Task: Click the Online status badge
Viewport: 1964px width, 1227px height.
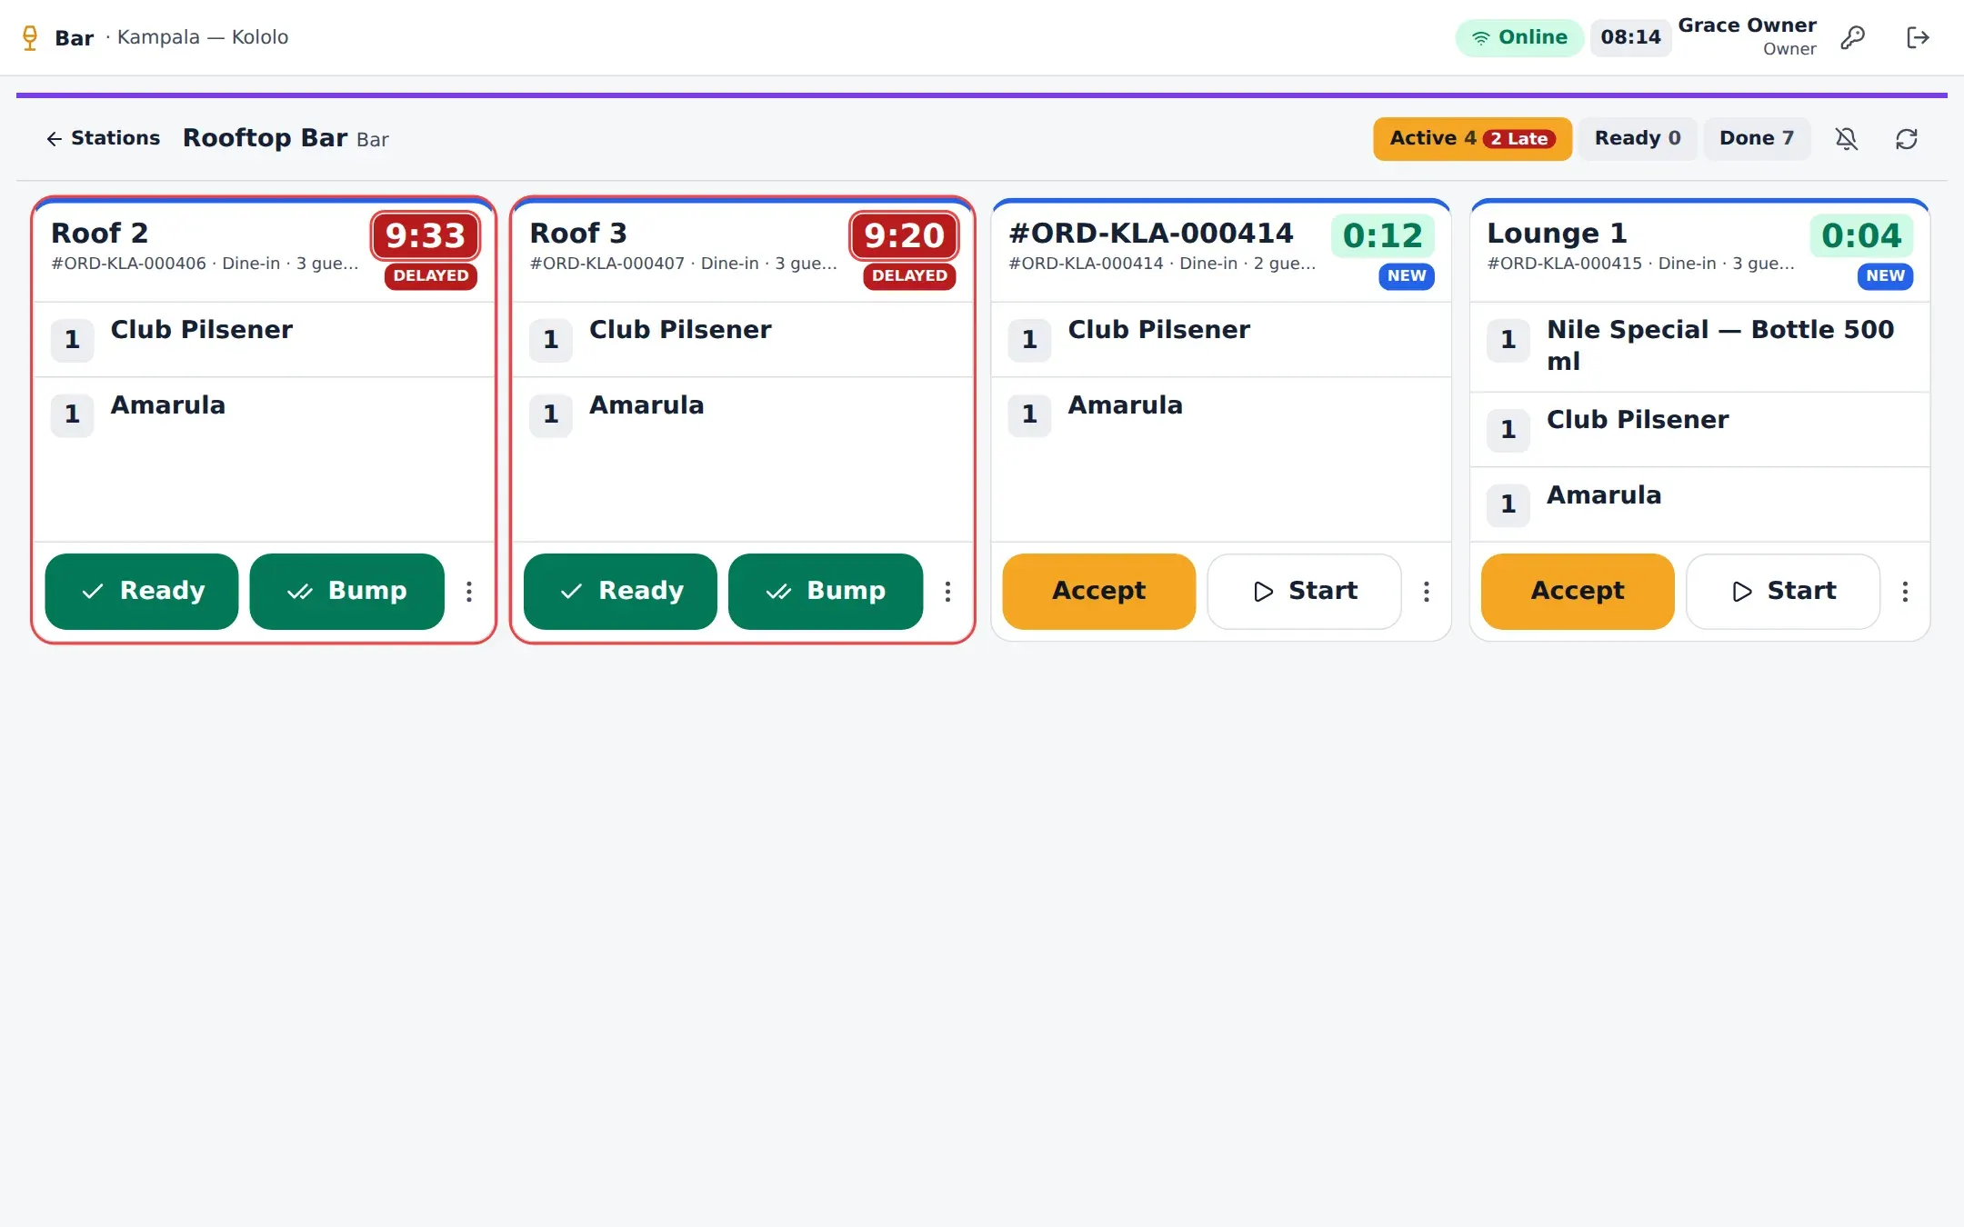Action: (x=1519, y=37)
